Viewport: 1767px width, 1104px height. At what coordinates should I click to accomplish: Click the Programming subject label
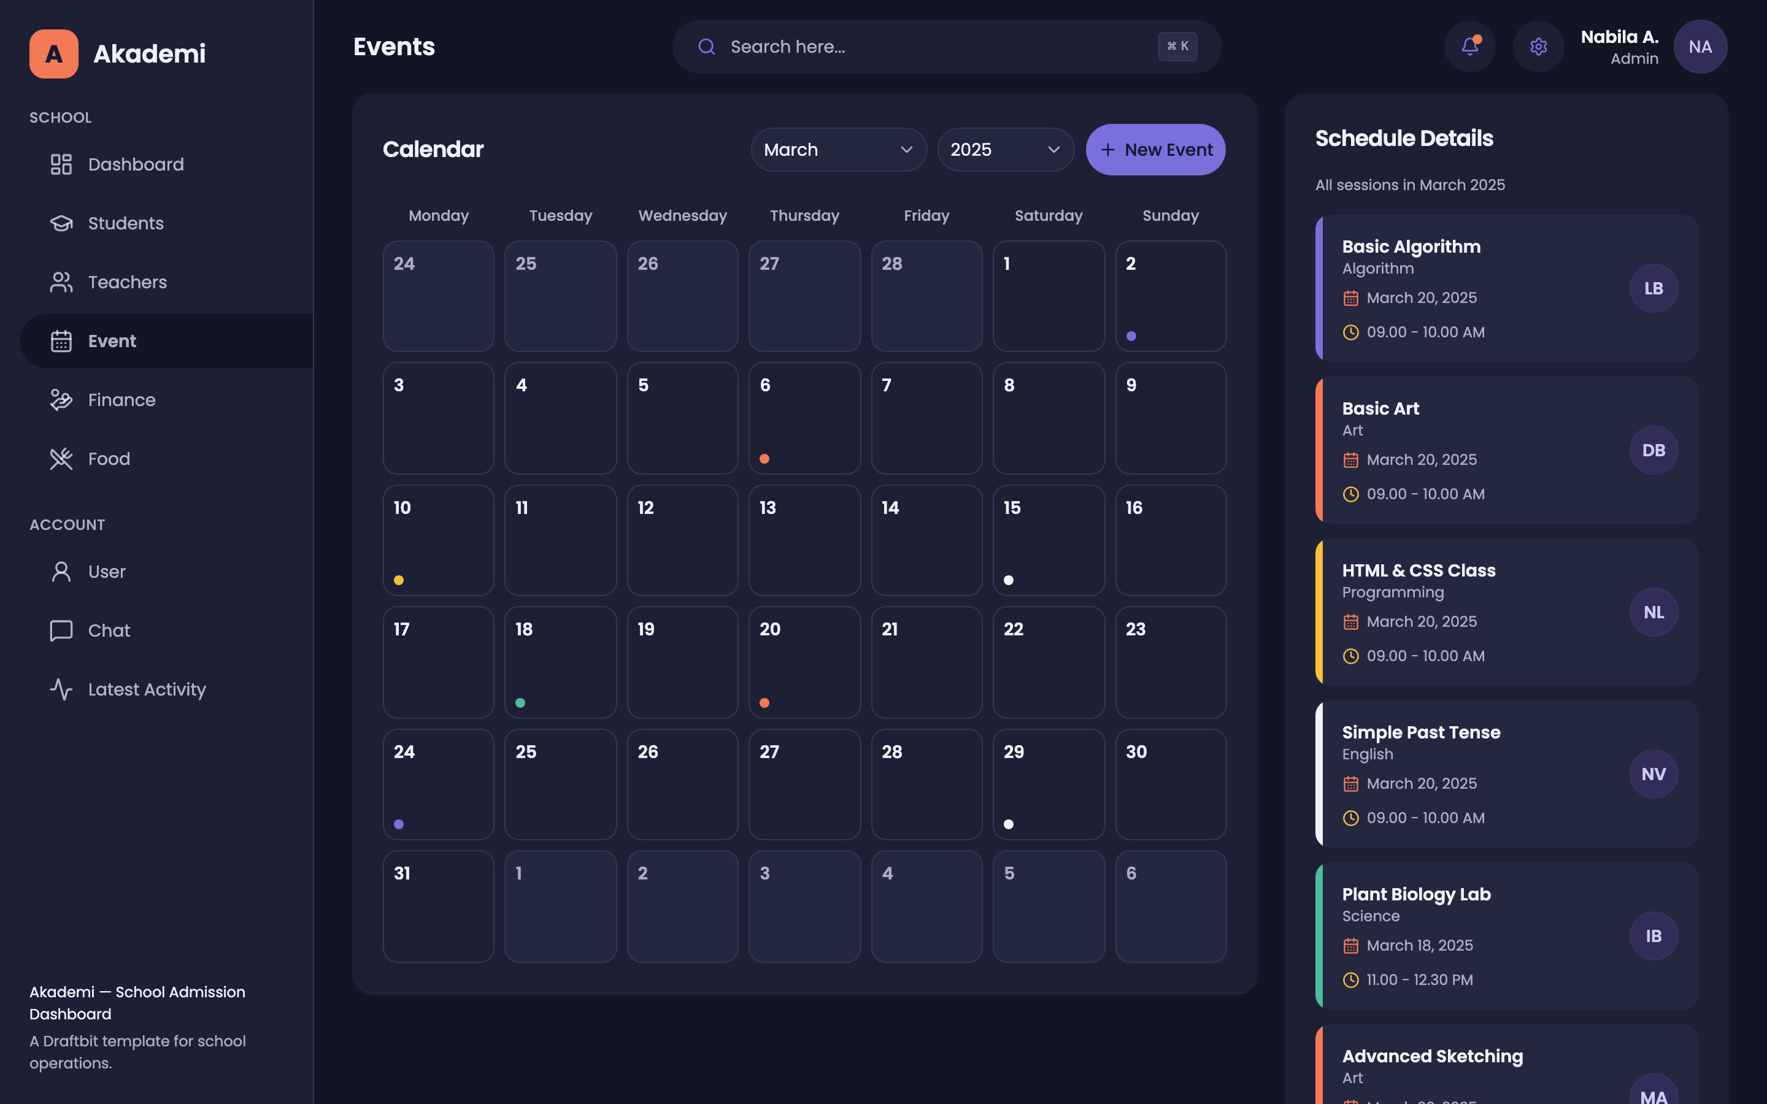click(x=1392, y=593)
